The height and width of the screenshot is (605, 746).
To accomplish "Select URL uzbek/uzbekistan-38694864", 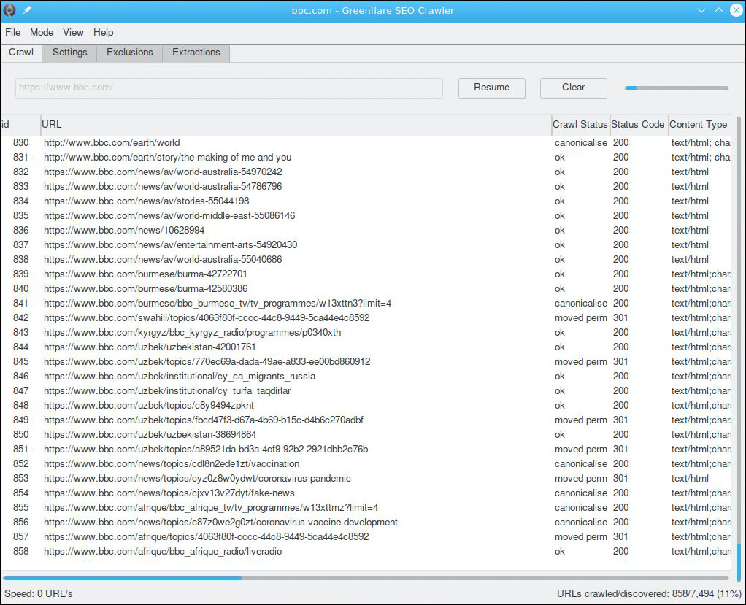I will click(x=150, y=434).
